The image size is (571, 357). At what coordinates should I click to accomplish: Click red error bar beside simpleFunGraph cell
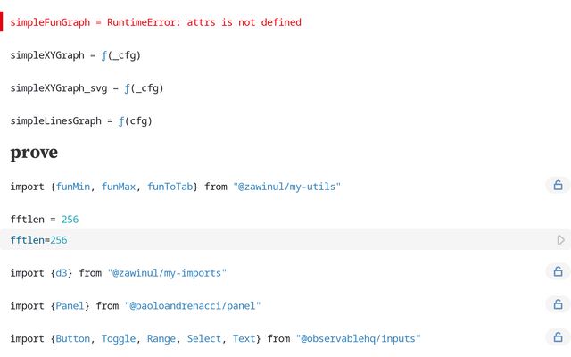click(x=2, y=21)
